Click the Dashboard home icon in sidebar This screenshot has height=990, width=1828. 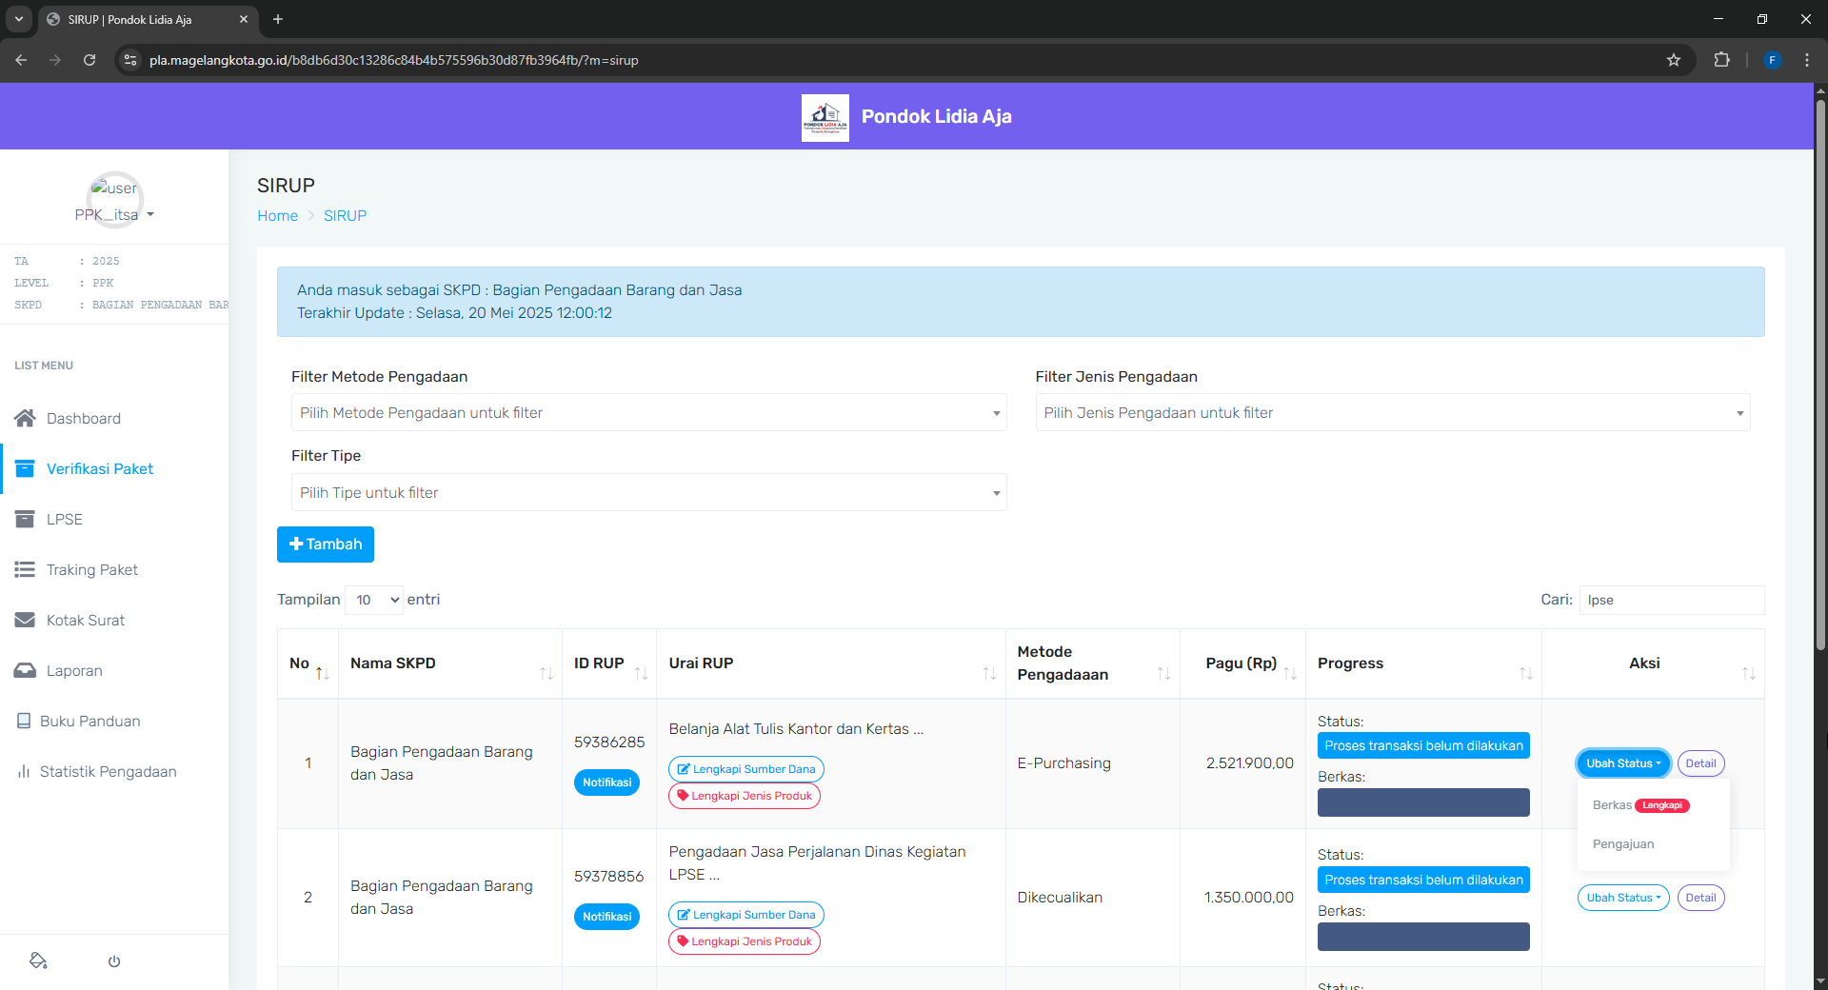(x=25, y=418)
